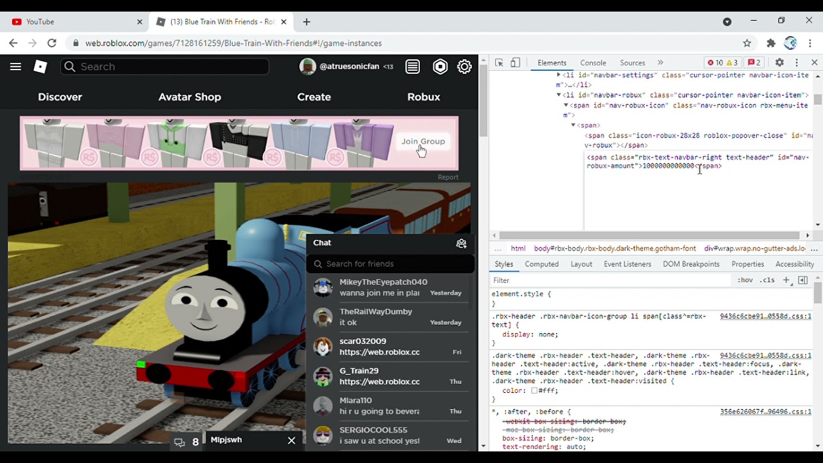Collapse the navbar-robux li node
Viewport: 823px width, 463px height.
point(559,95)
